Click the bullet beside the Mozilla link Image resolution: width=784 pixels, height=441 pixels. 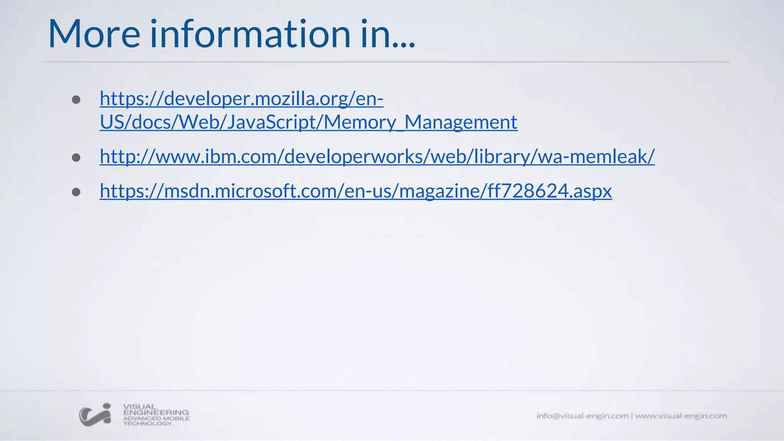(x=76, y=100)
